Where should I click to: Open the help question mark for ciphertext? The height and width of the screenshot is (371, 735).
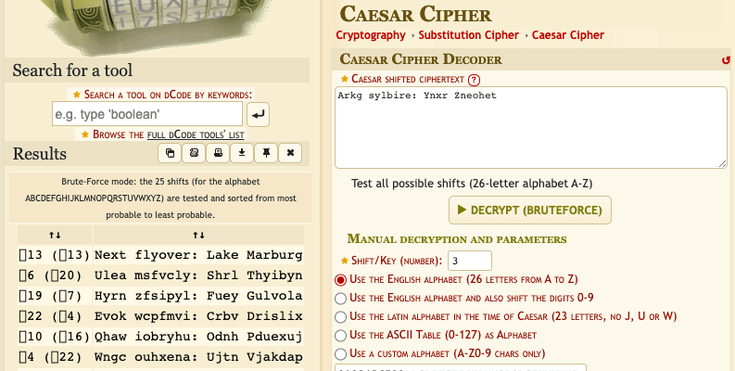point(474,80)
